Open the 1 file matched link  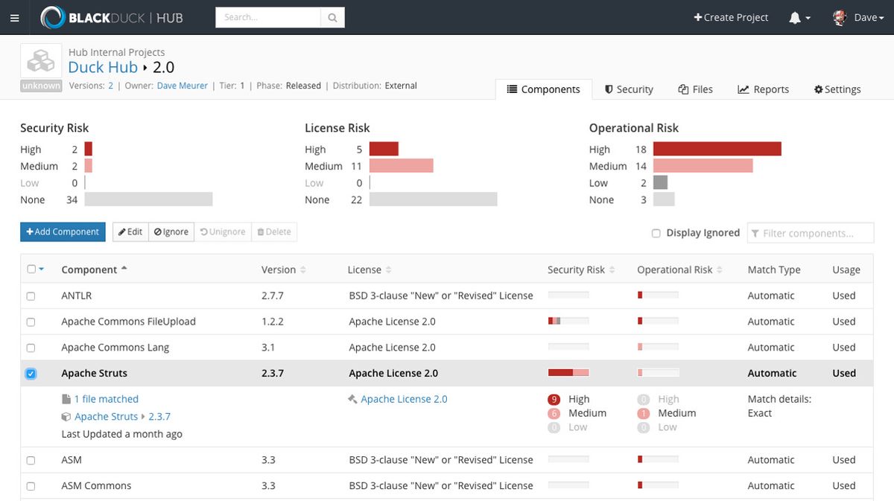pos(106,399)
